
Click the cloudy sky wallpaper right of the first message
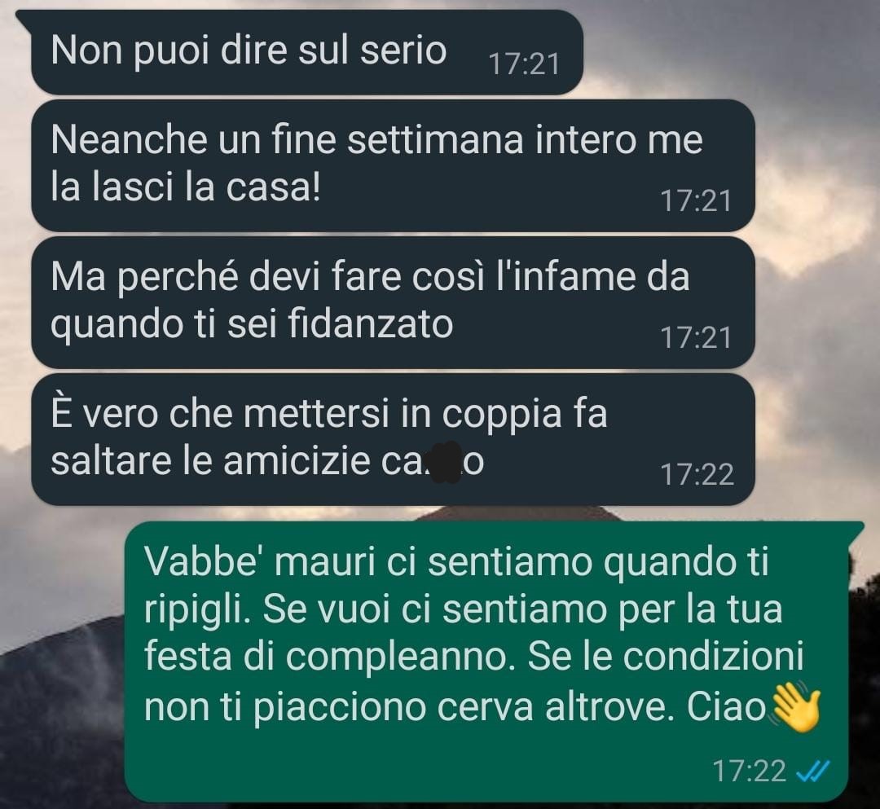coord(729,51)
